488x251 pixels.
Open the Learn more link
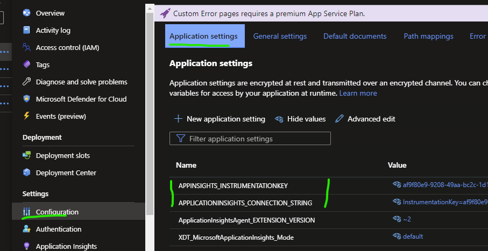(x=358, y=93)
